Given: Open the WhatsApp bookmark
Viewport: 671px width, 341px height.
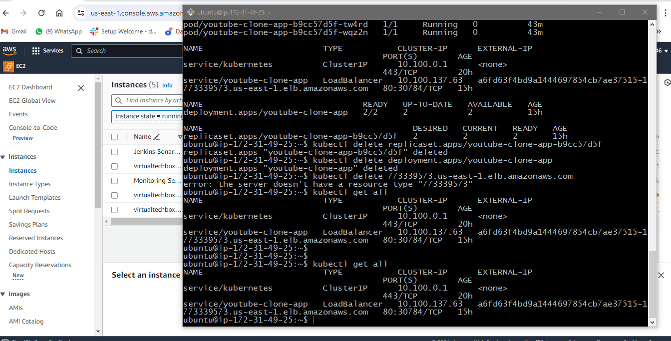Looking at the screenshot, I should [58, 31].
